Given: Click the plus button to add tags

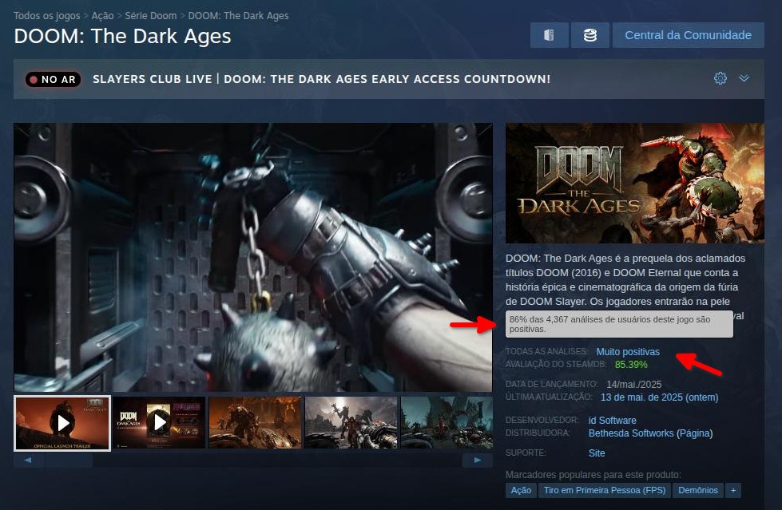Looking at the screenshot, I should (x=733, y=490).
